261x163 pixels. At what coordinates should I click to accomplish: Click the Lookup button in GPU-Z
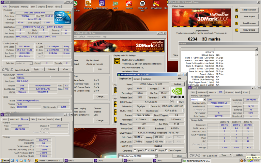pyautogui.click(x=177, y=84)
